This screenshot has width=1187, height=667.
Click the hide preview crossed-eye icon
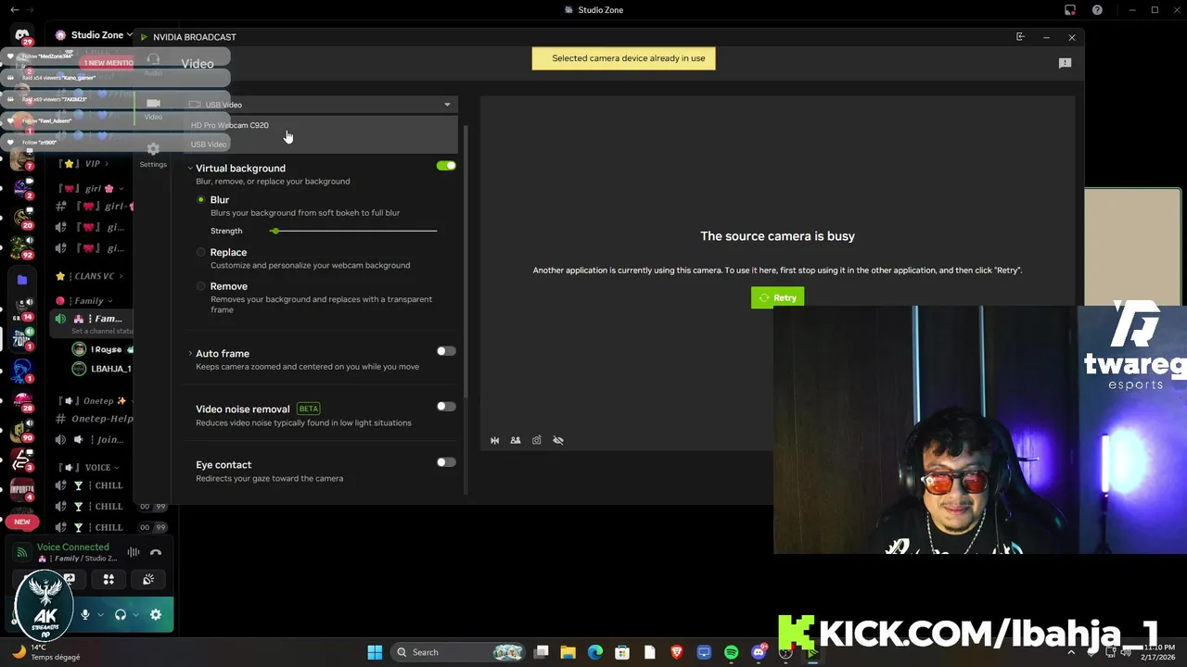point(558,440)
